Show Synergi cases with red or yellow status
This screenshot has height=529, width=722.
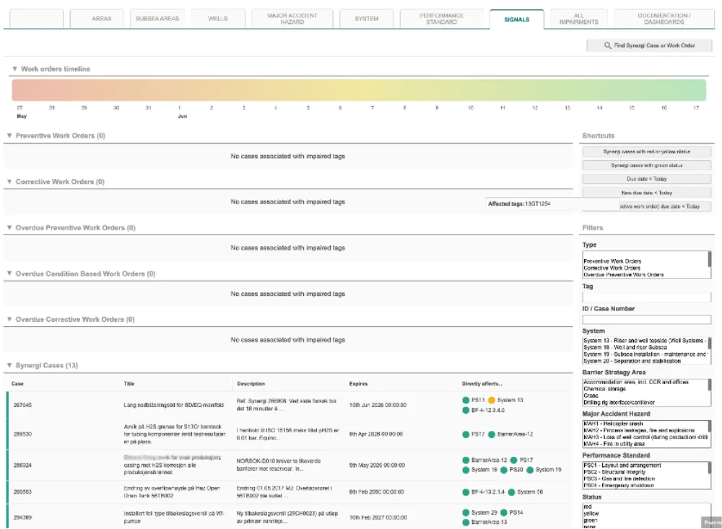(x=646, y=152)
